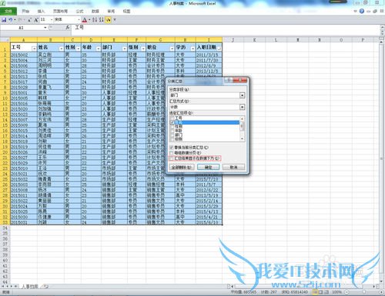Click the 取消 Cancel button in dialog

(x=233, y=167)
